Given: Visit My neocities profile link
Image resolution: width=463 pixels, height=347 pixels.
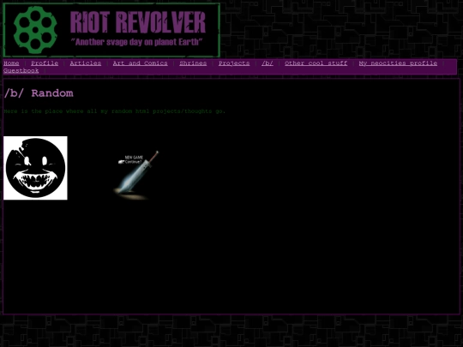Looking at the screenshot, I should click(x=398, y=63).
